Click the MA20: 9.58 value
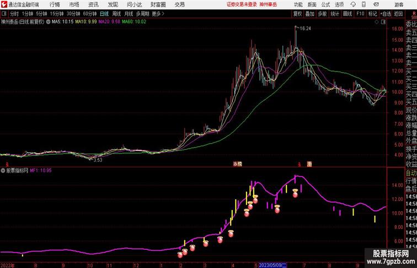 pos(109,22)
